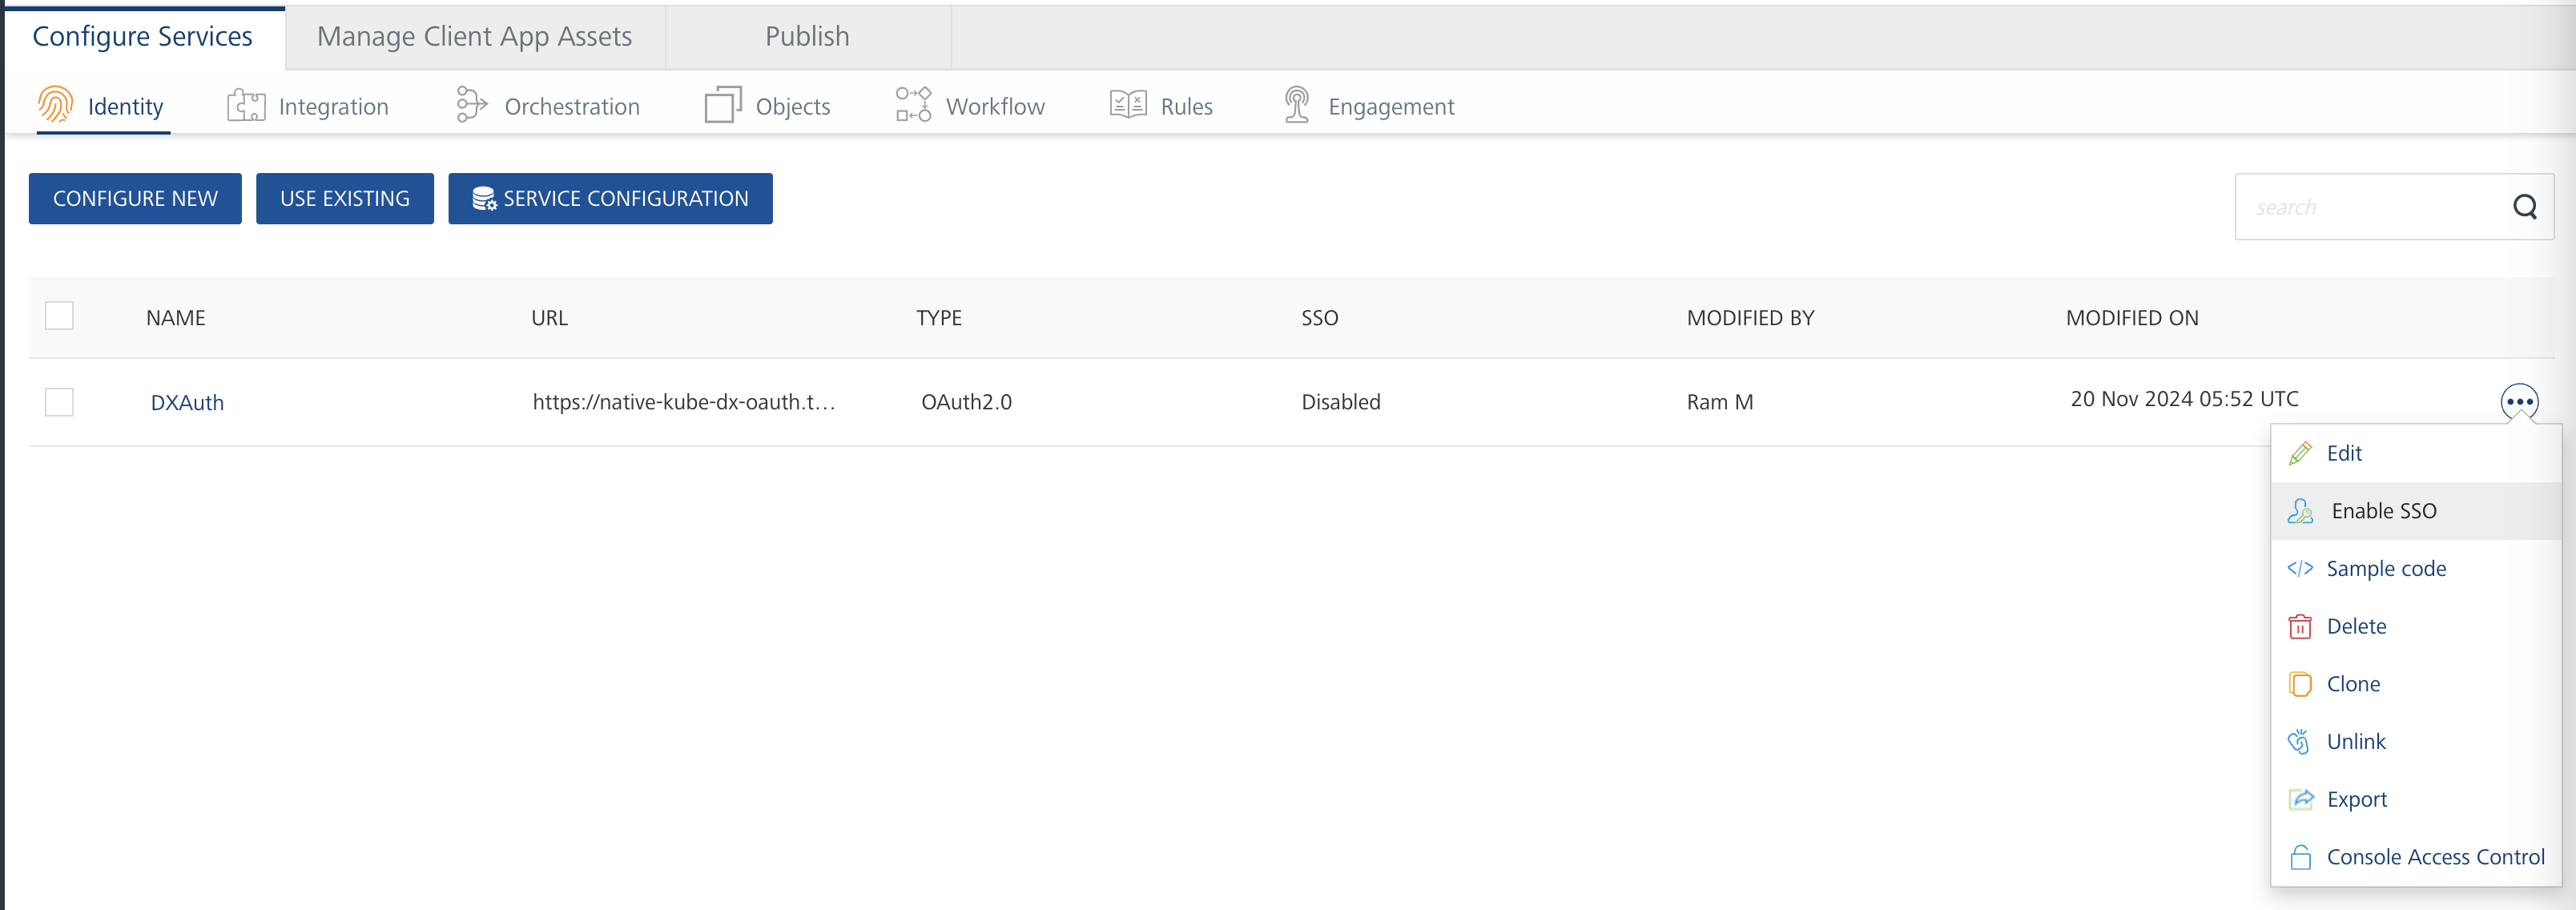Click the SERVICE CONFIGURATION button

point(610,199)
